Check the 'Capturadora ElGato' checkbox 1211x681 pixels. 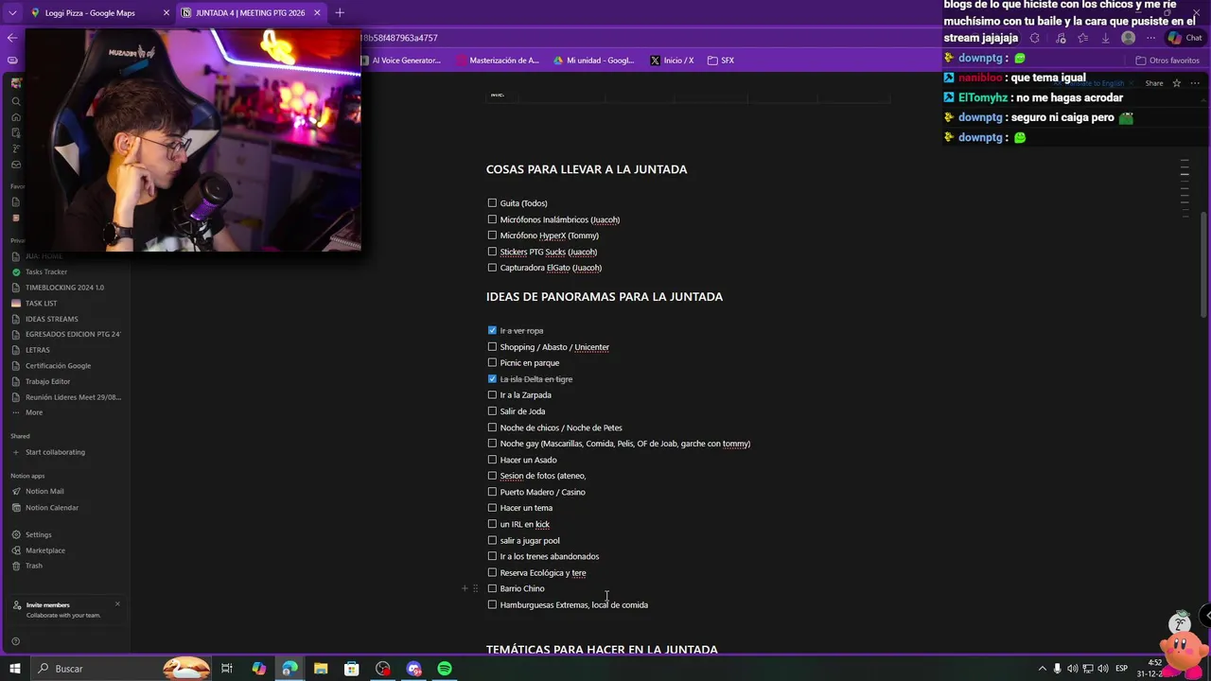tap(492, 268)
